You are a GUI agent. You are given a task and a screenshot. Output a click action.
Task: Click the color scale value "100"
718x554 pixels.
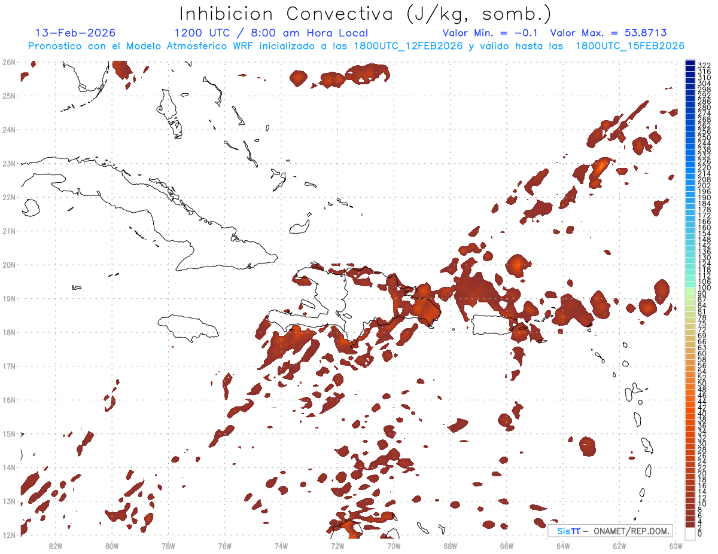(704, 288)
